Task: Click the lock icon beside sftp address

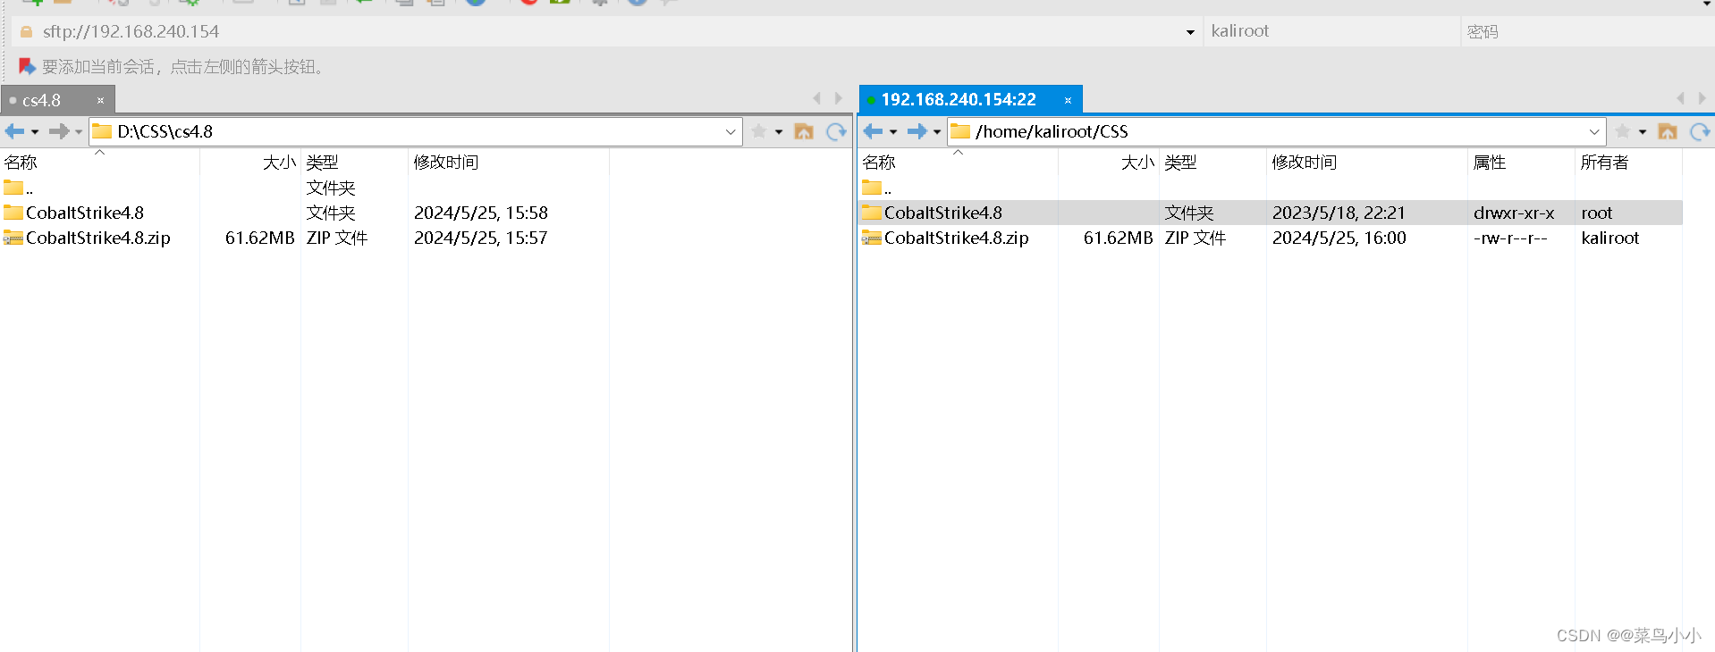Action: [x=26, y=31]
